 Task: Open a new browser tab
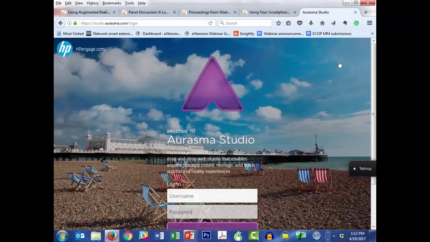[366, 12]
